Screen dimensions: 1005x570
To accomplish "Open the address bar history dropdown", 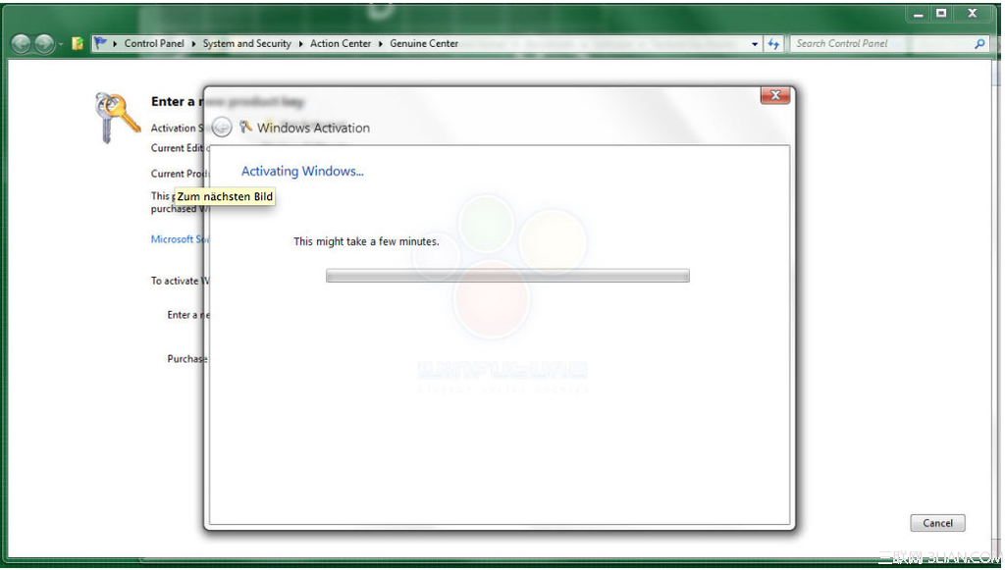I will tap(755, 43).
